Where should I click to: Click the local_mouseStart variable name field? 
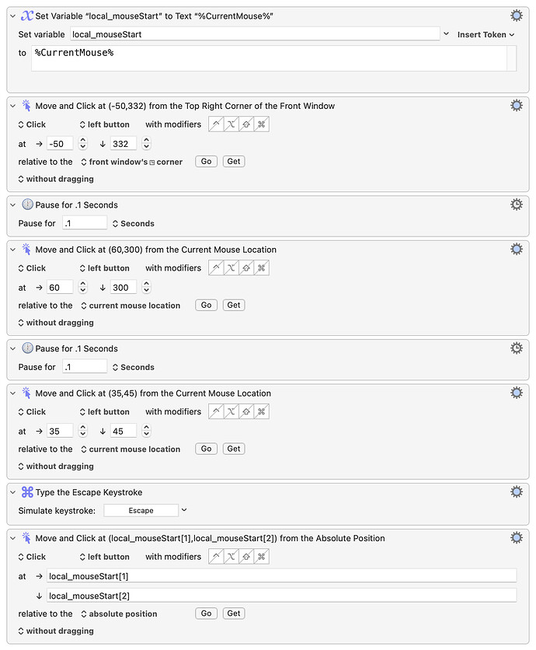click(x=255, y=34)
